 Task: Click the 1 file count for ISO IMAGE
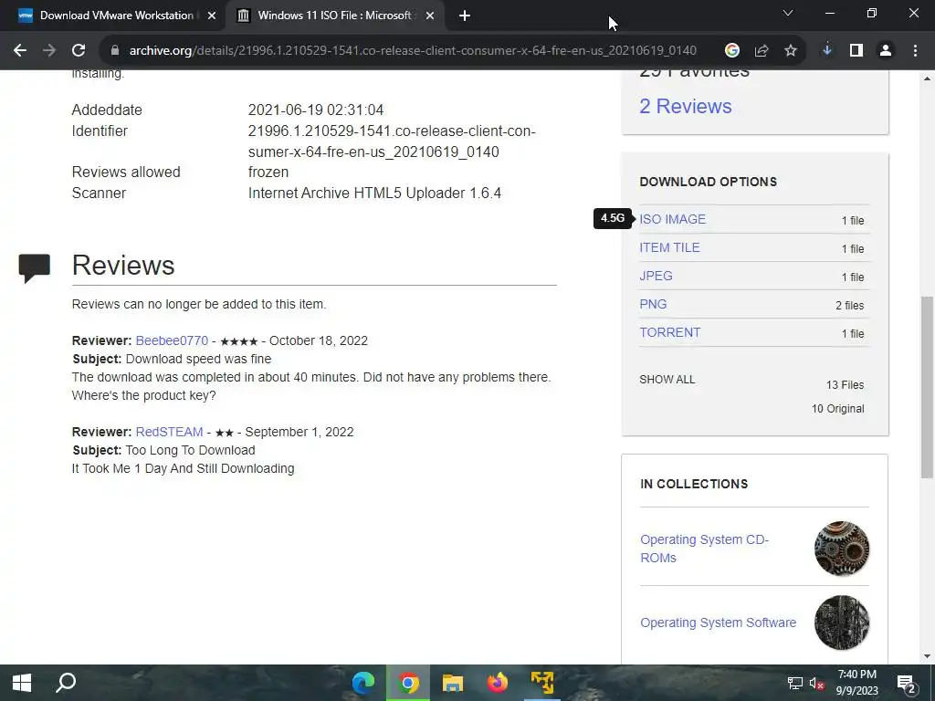(x=853, y=221)
